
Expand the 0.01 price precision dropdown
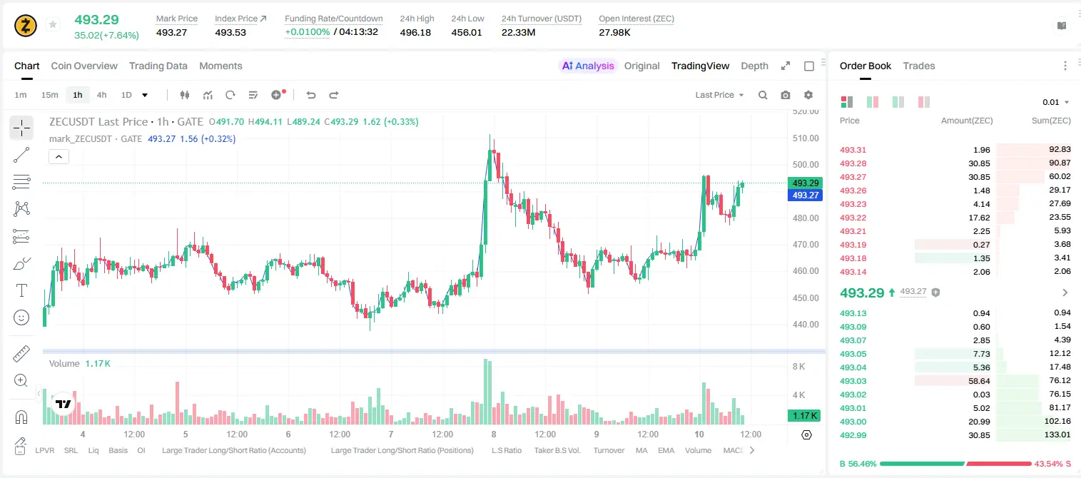[1055, 102]
